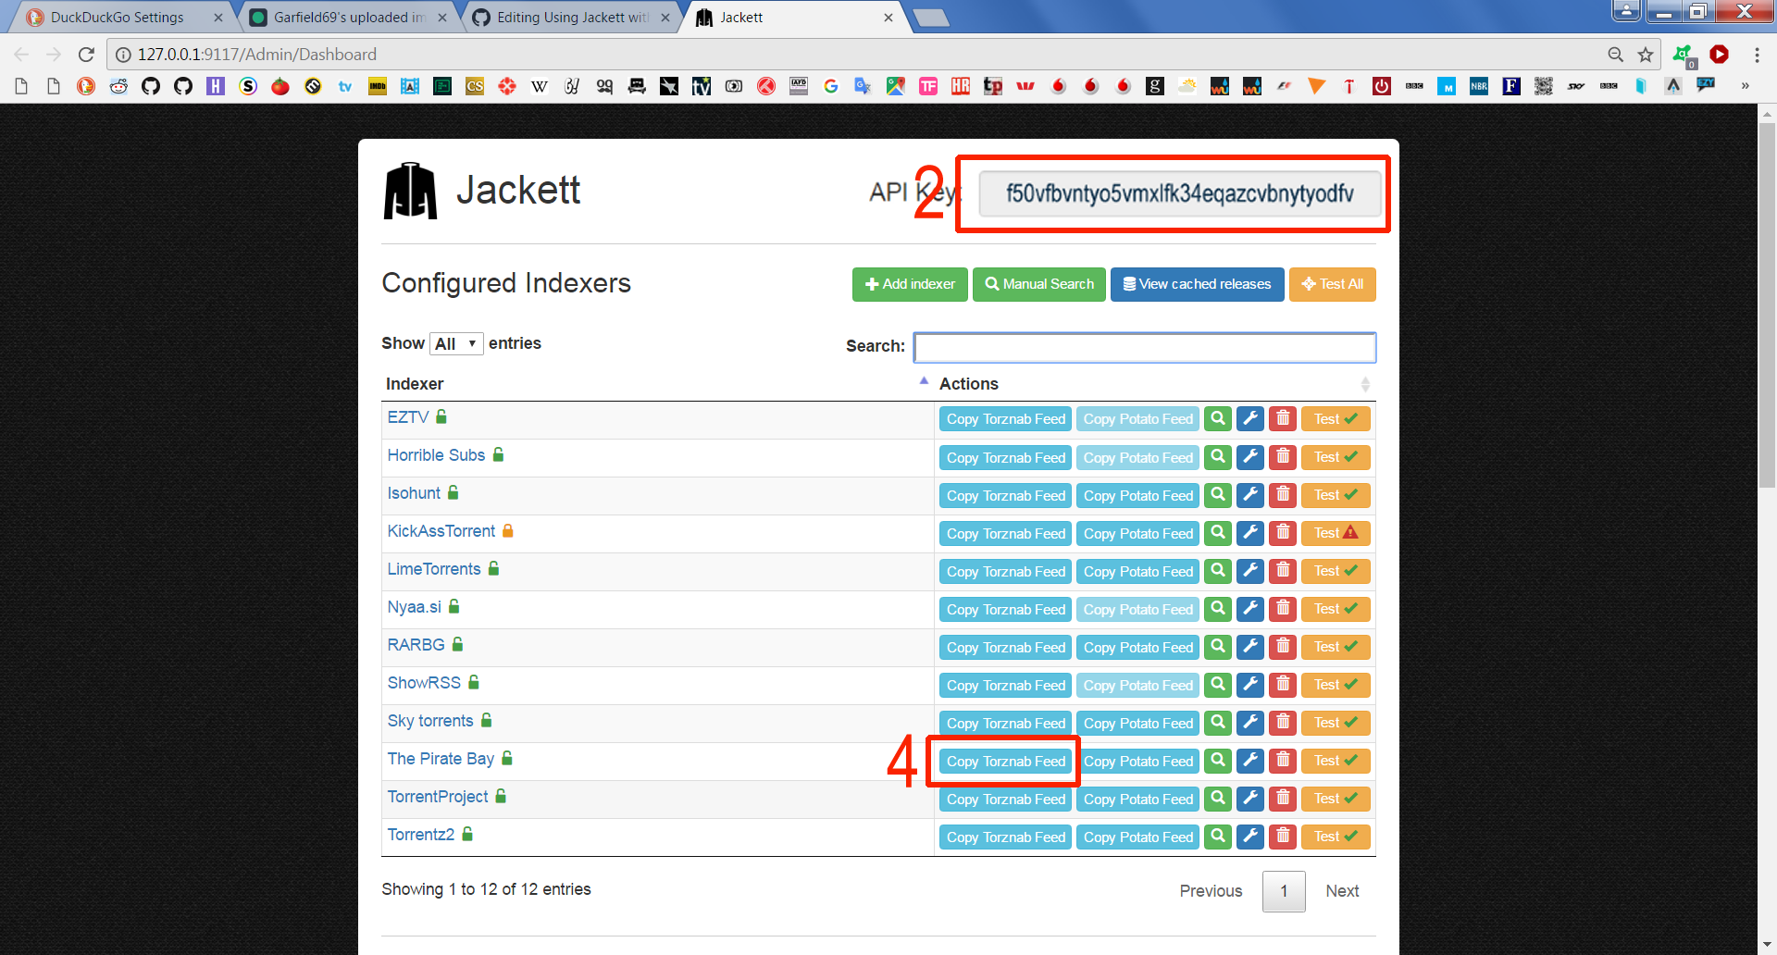Test the EZTV indexer
This screenshot has width=1777, height=955.
(1336, 419)
